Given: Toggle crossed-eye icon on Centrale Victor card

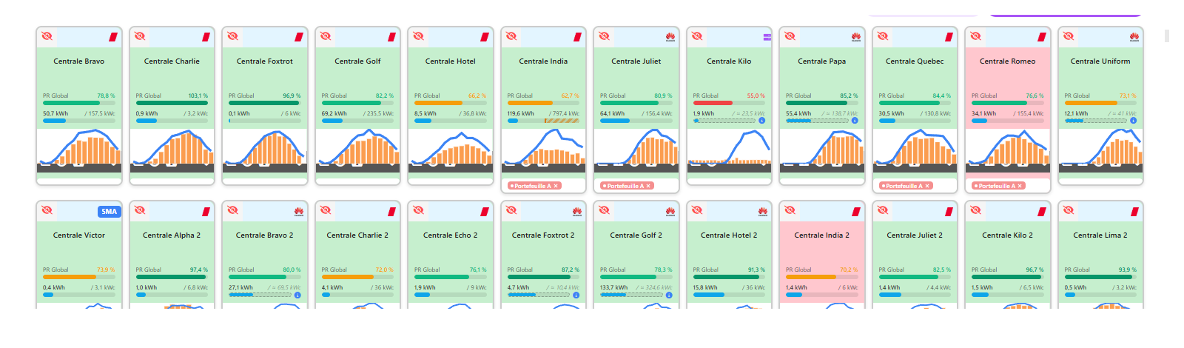Looking at the screenshot, I should click(47, 210).
